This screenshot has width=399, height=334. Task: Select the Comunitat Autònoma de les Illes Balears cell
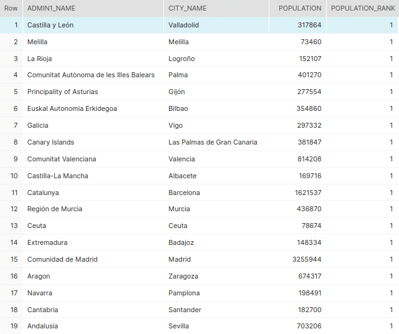tap(90, 75)
